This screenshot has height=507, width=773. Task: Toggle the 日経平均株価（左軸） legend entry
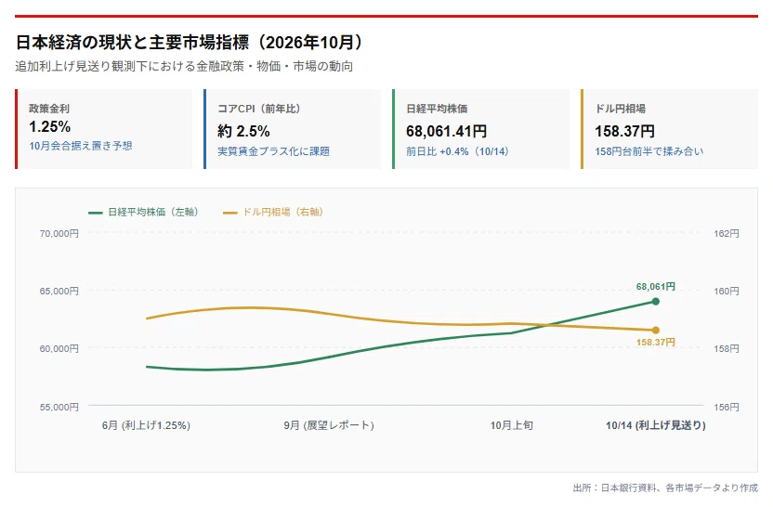click(144, 212)
